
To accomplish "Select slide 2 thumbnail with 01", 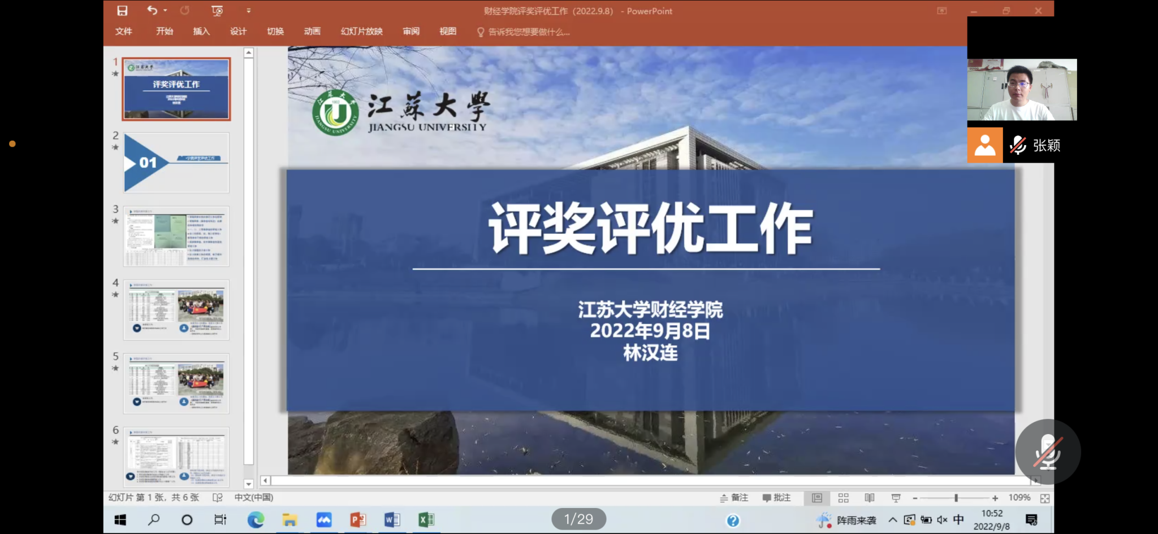I will tap(176, 163).
